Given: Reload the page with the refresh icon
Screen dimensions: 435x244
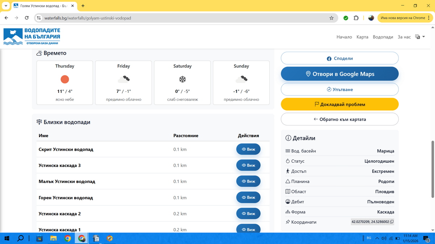Looking at the screenshot, I should pos(26,18).
